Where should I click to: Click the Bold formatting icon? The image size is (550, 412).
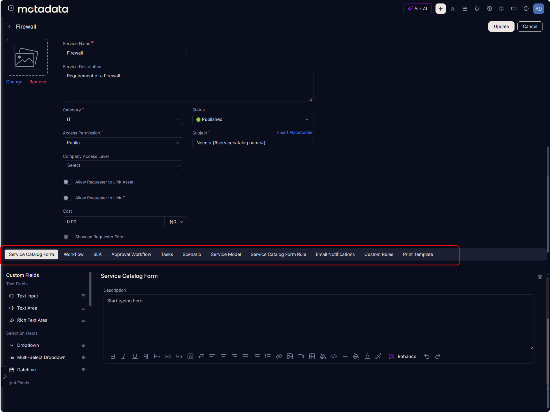113,356
